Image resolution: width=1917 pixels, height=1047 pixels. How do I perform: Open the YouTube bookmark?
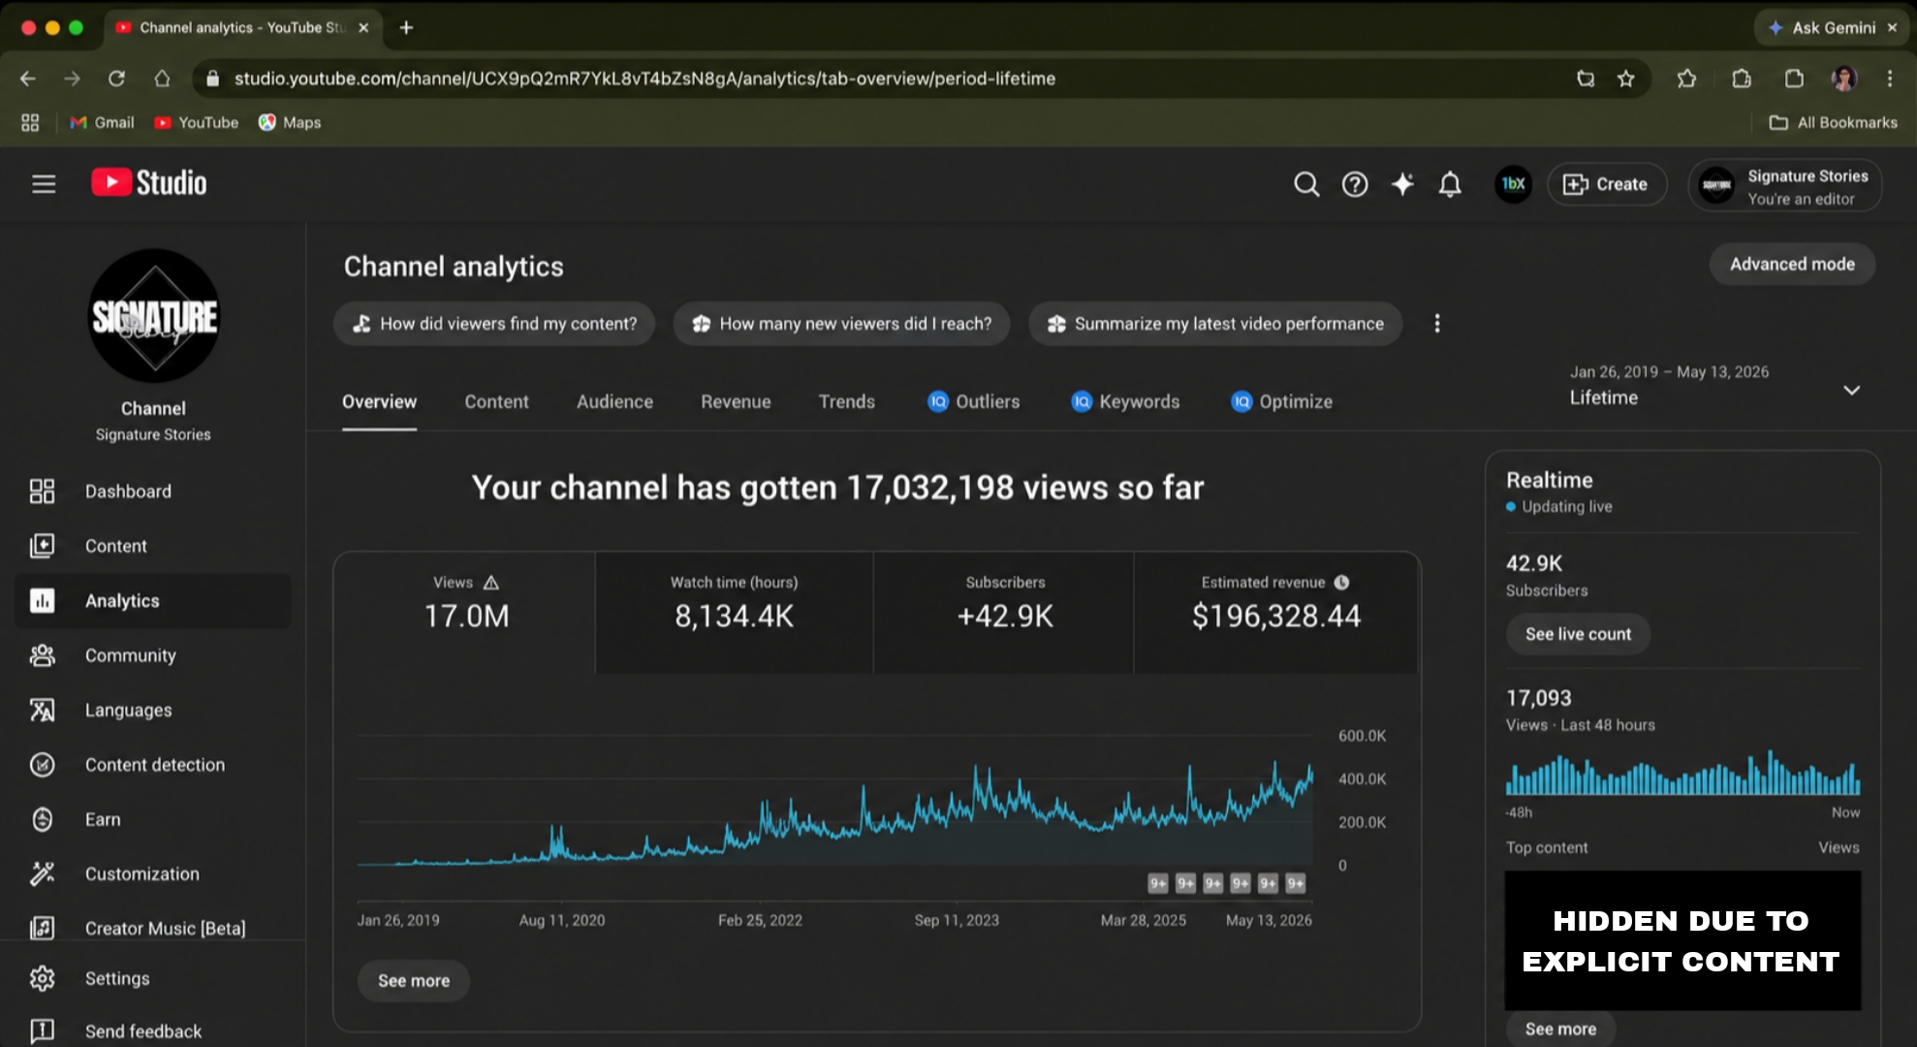click(x=197, y=123)
